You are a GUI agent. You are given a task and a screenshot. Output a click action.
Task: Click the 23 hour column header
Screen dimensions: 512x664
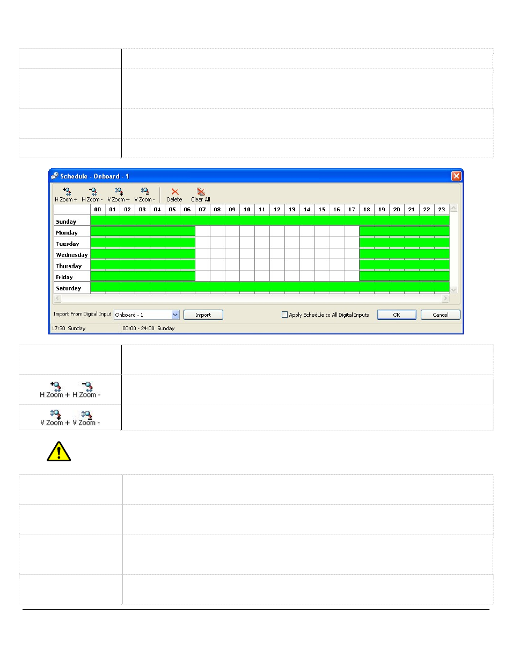[442, 210]
